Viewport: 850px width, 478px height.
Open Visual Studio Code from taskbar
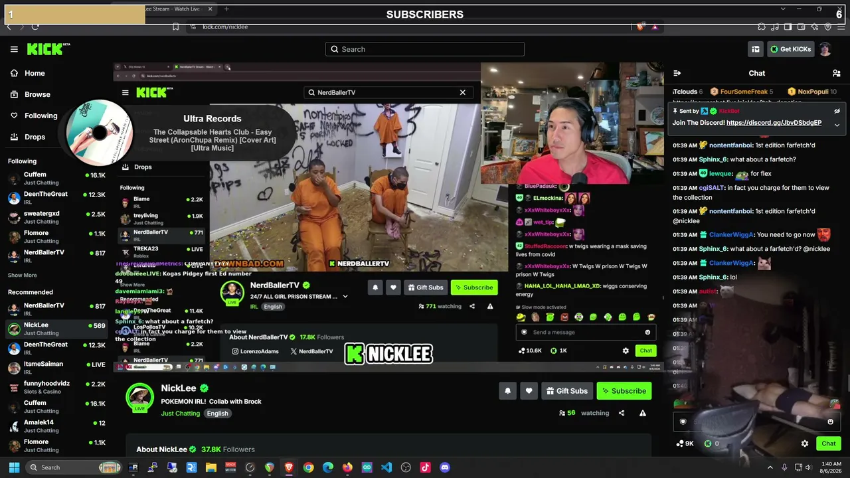(386, 467)
